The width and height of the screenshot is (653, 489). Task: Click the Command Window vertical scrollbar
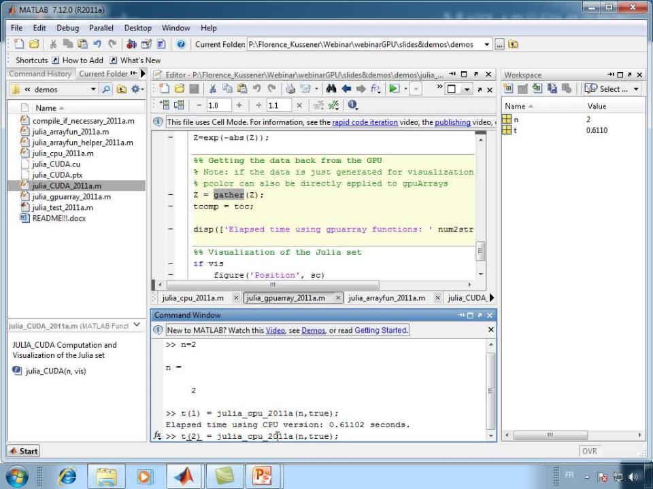pyautogui.click(x=490, y=391)
